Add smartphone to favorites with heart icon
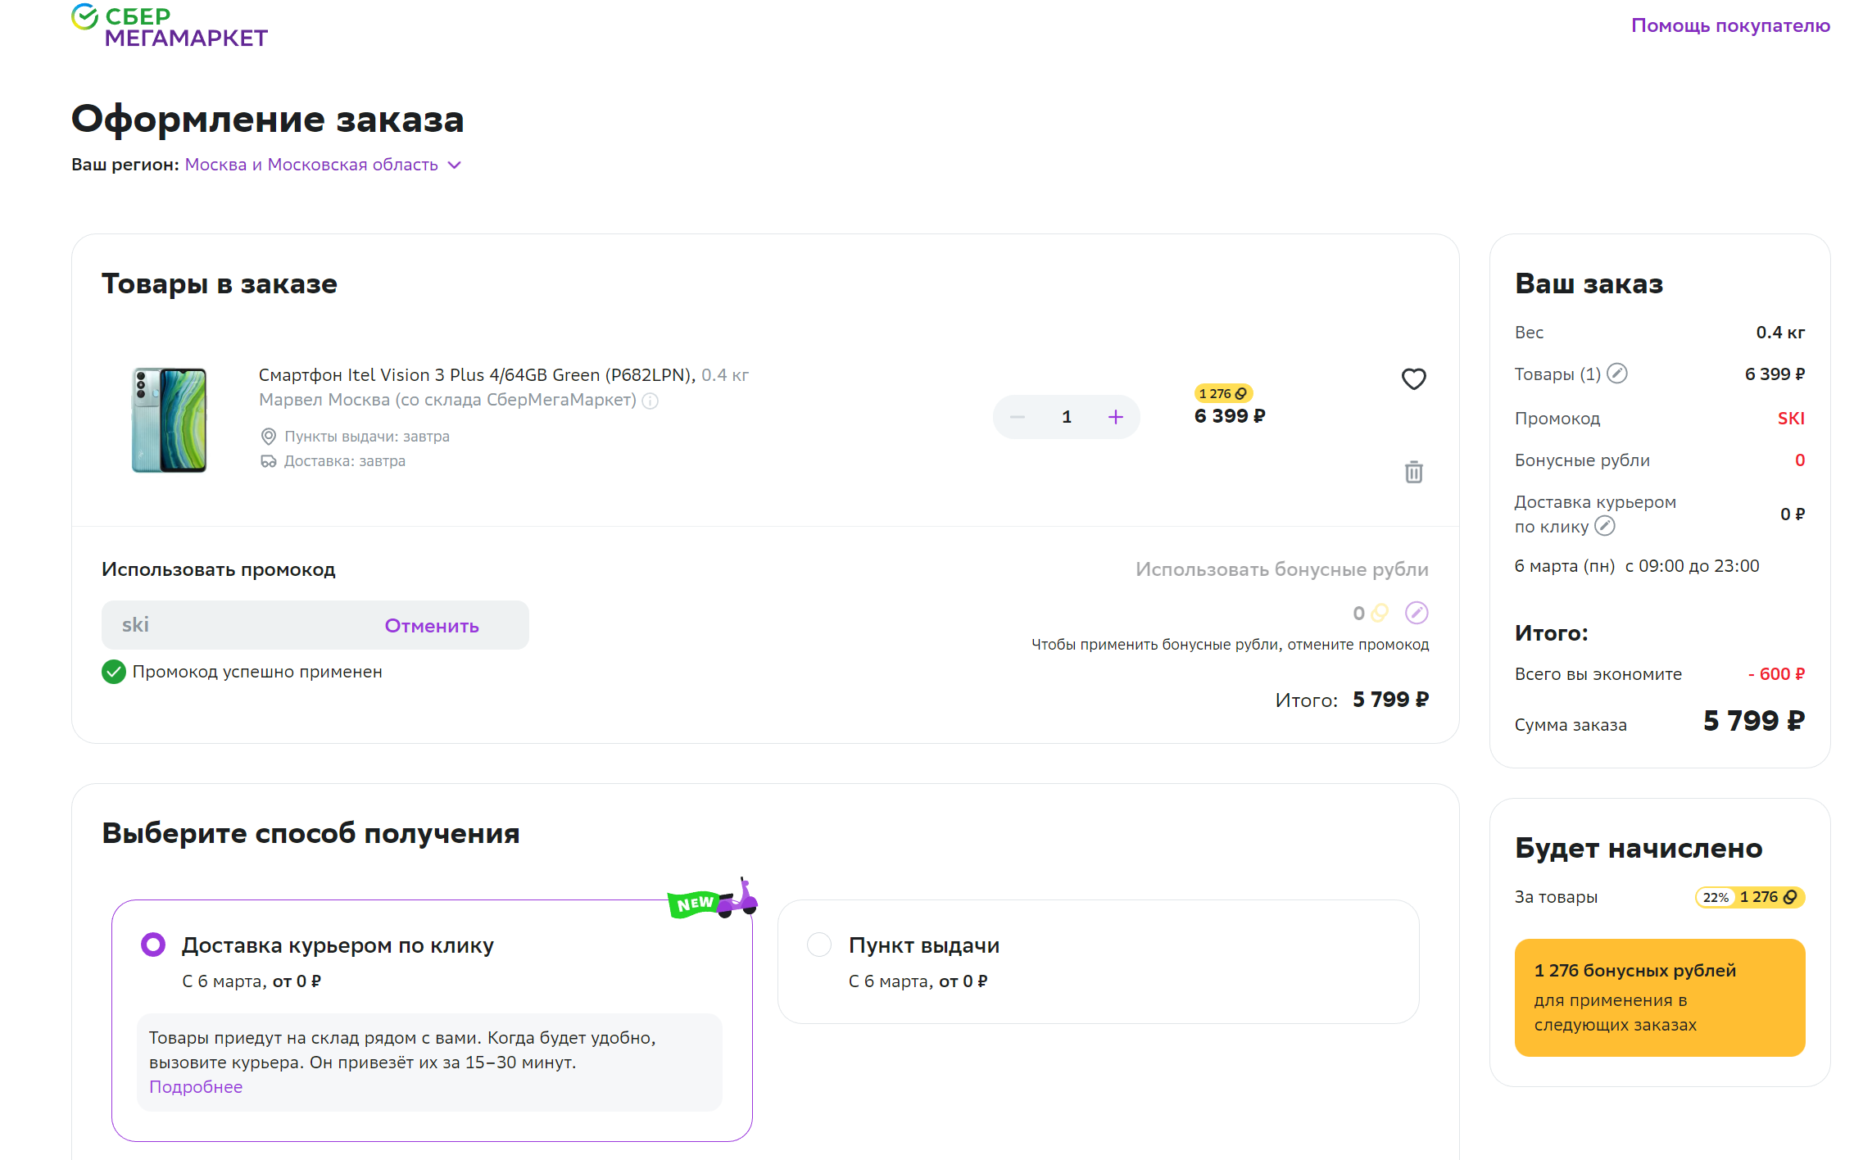Image resolution: width=1854 pixels, height=1160 pixels. [1413, 378]
